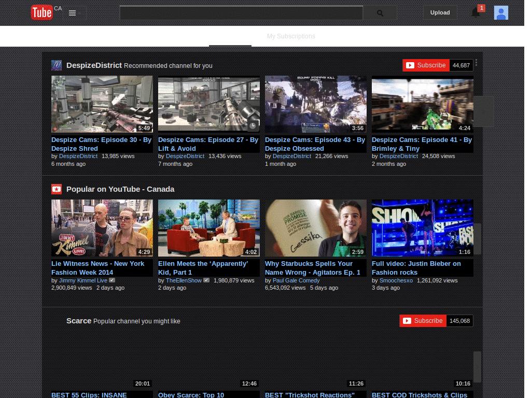Screen dimensions: 531x398
Task: Open Obey Scarce: Top 10 title
Action: pyautogui.click(x=191, y=394)
